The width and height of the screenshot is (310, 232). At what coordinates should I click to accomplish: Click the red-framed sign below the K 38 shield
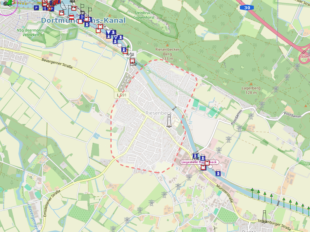(133, 61)
